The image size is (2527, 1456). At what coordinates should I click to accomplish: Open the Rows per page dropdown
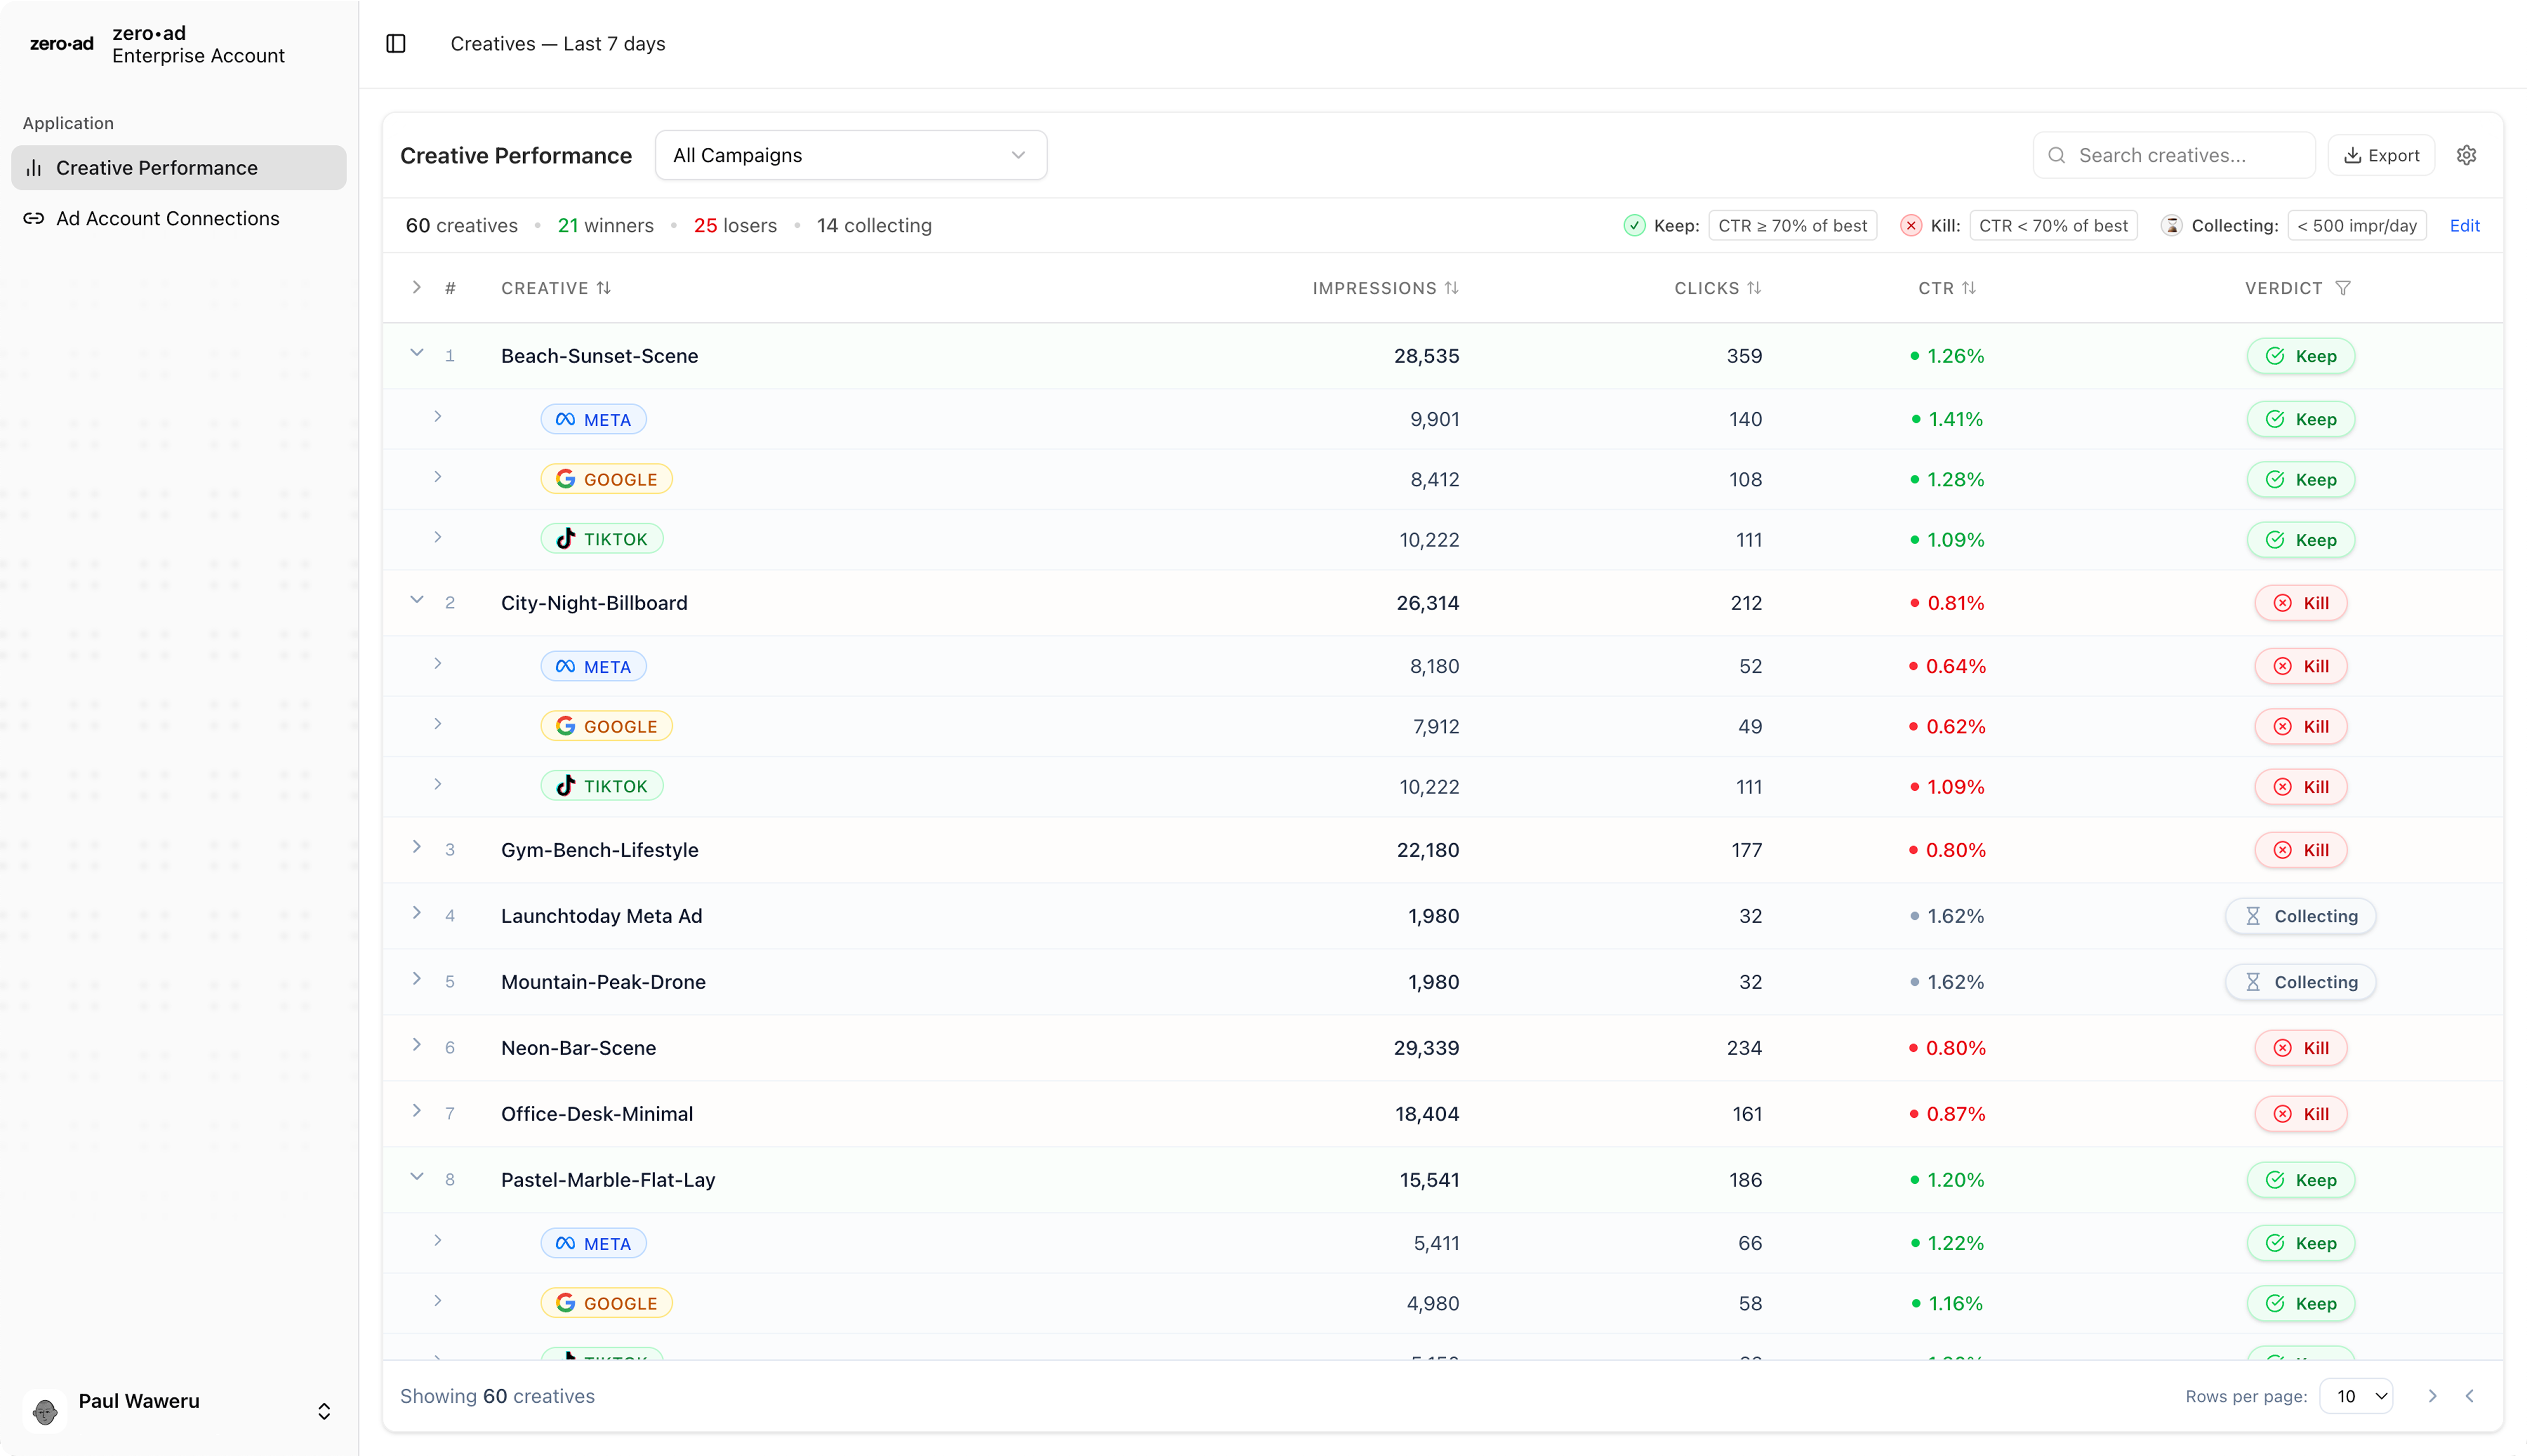tap(2357, 1396)
